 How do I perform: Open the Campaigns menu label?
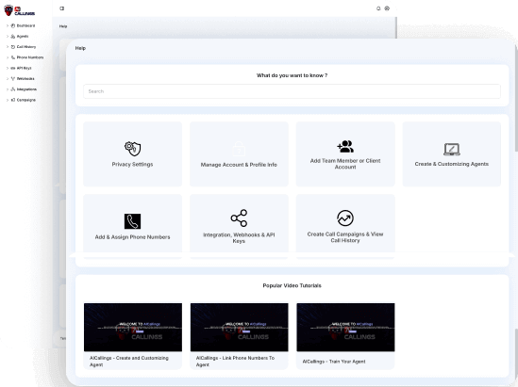pyautogui.click(x=26, y=100)
